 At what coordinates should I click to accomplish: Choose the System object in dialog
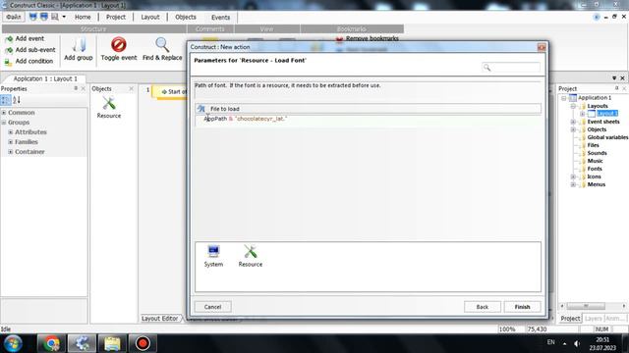coord(213,256)
